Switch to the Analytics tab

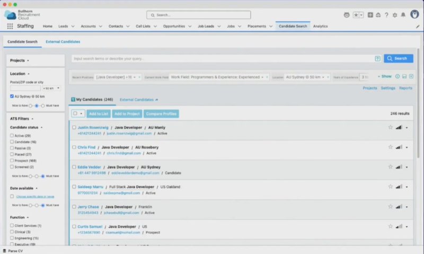point(320,26)
